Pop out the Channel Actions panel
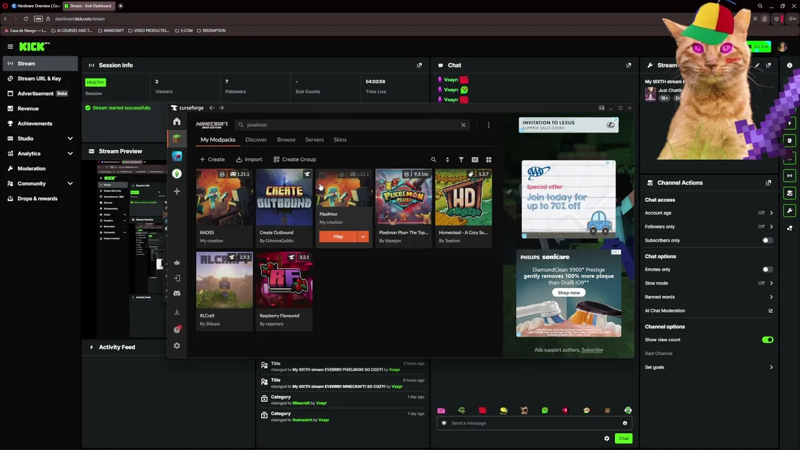 (x=768, y=182)
